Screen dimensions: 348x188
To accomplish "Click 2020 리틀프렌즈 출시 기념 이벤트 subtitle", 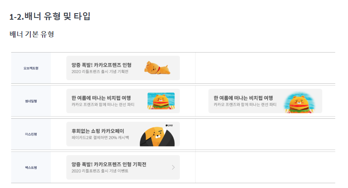I will point(100,171).
